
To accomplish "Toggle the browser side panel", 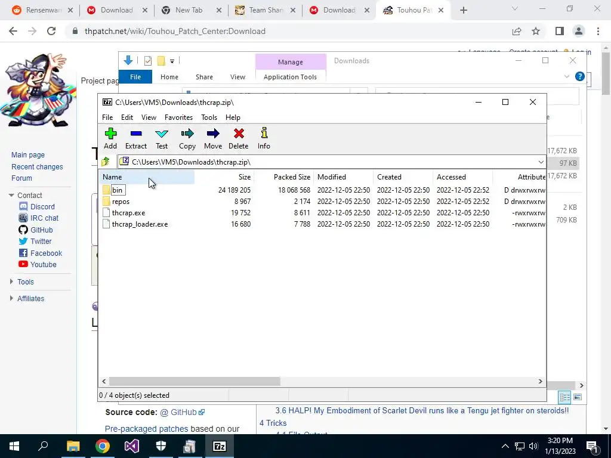I will click(560, 31).
